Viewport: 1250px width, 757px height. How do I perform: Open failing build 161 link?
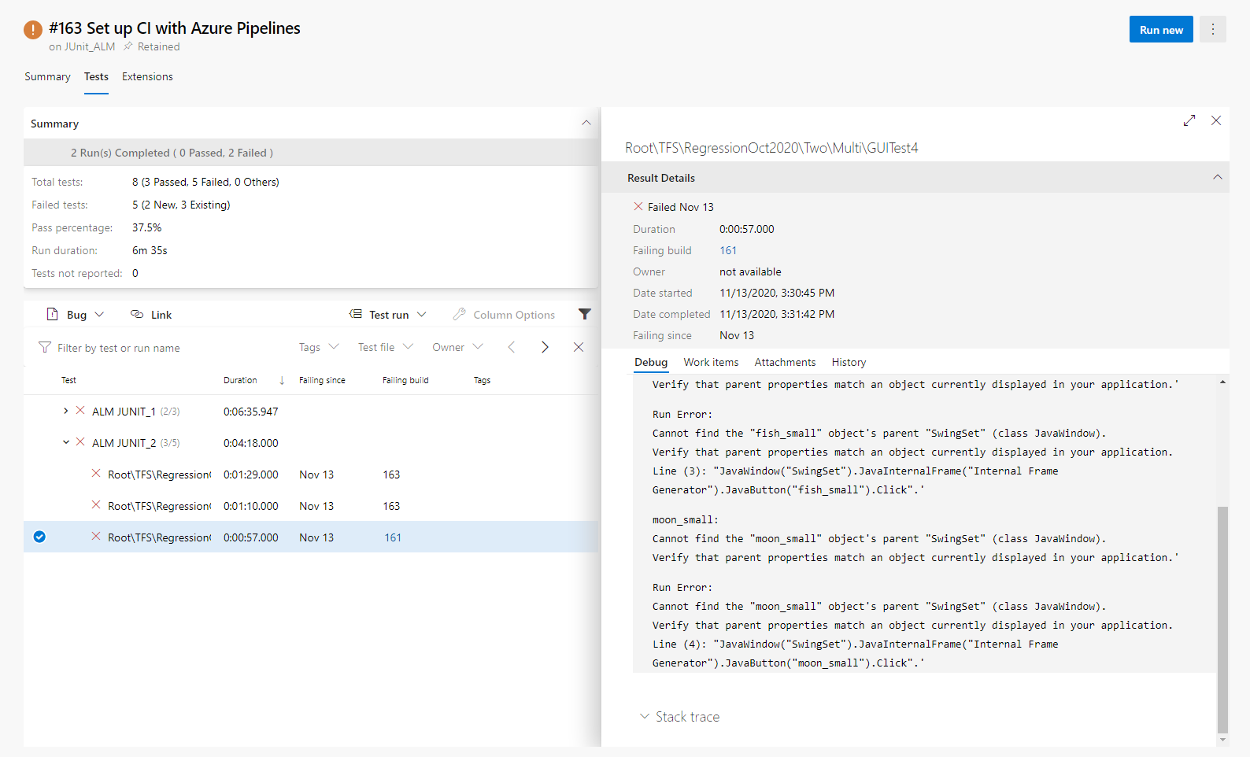[728, 250]
